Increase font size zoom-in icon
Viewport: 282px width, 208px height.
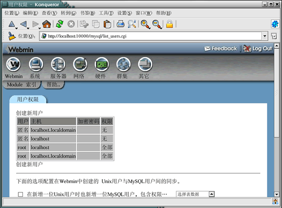pyautogui.click(x=145, y=24)
